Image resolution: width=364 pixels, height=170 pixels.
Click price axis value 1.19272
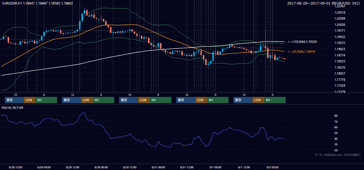[x=340, y=43]
